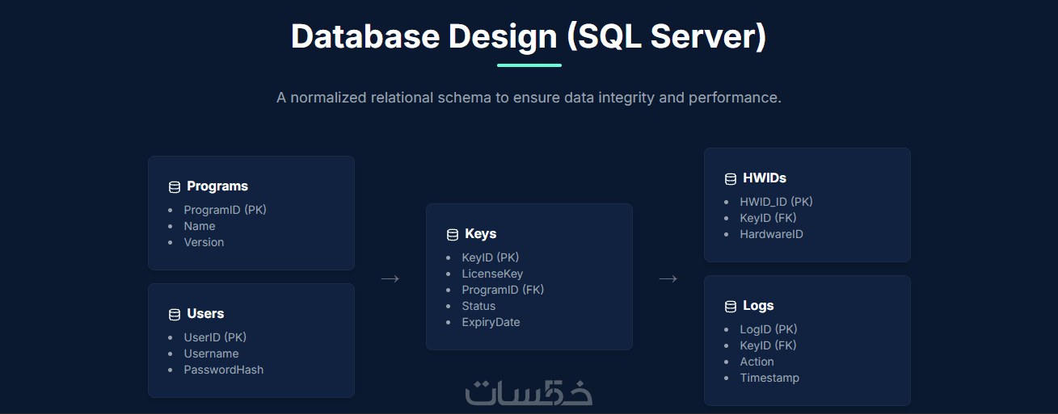Click the Programs table database icon
1058x414 pixels.
coord(174,187)
